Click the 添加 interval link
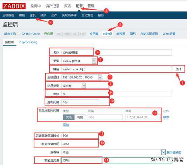The height and width of the screenshot is (165, 187). (66, 125)
